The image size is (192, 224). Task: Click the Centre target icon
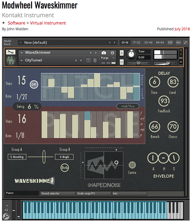[x=132, y=165]
